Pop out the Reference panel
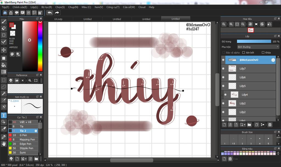Screen dimensions: 281x167 tap(37, 75)
